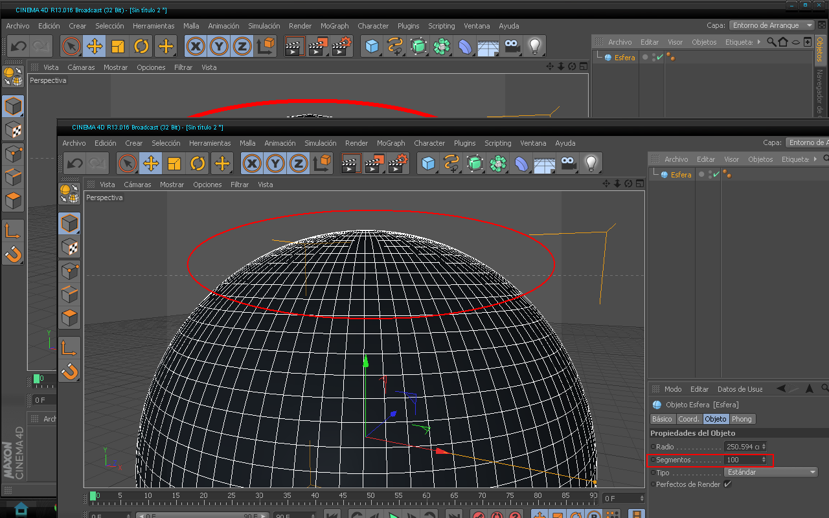829x518 pixels.
Task: Toggle X axis lock in back window
Action: (x=196, y=46)
